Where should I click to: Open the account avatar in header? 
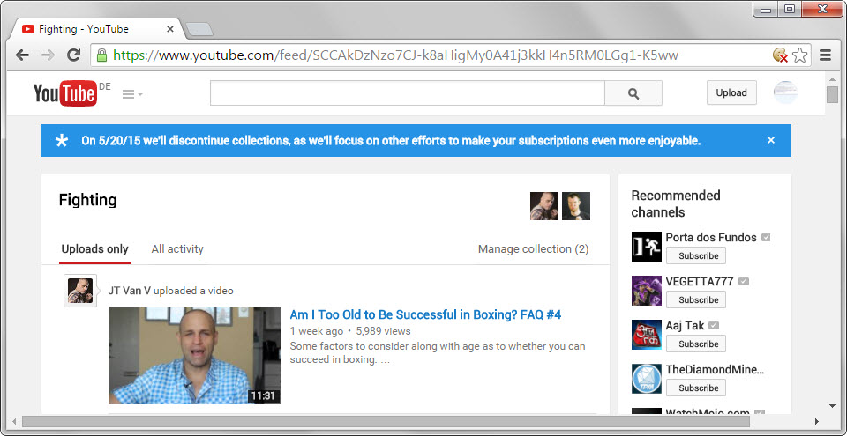click(x=785, y=92)
